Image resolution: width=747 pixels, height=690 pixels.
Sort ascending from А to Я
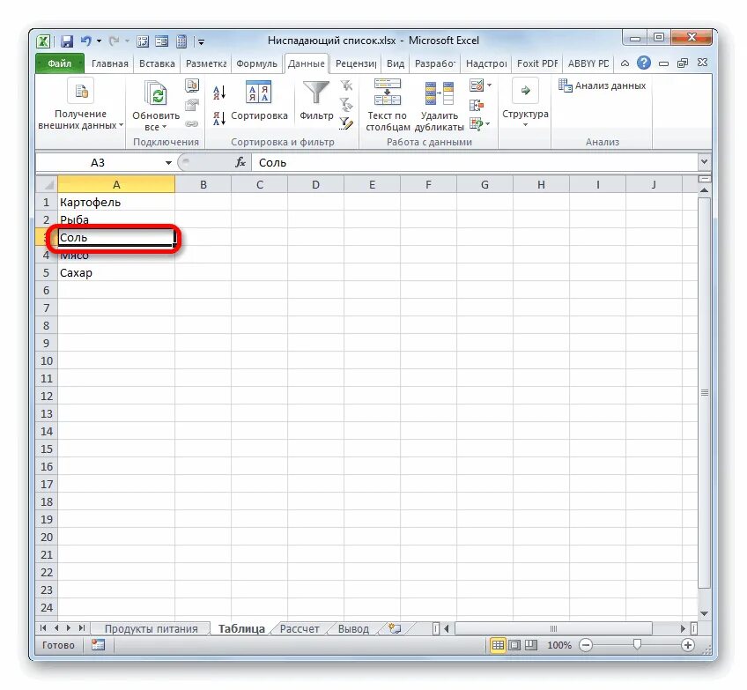(x=219, y=93)
